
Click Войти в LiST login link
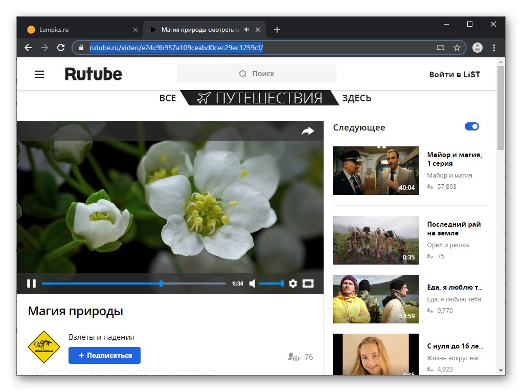click(x=455, y=74)
